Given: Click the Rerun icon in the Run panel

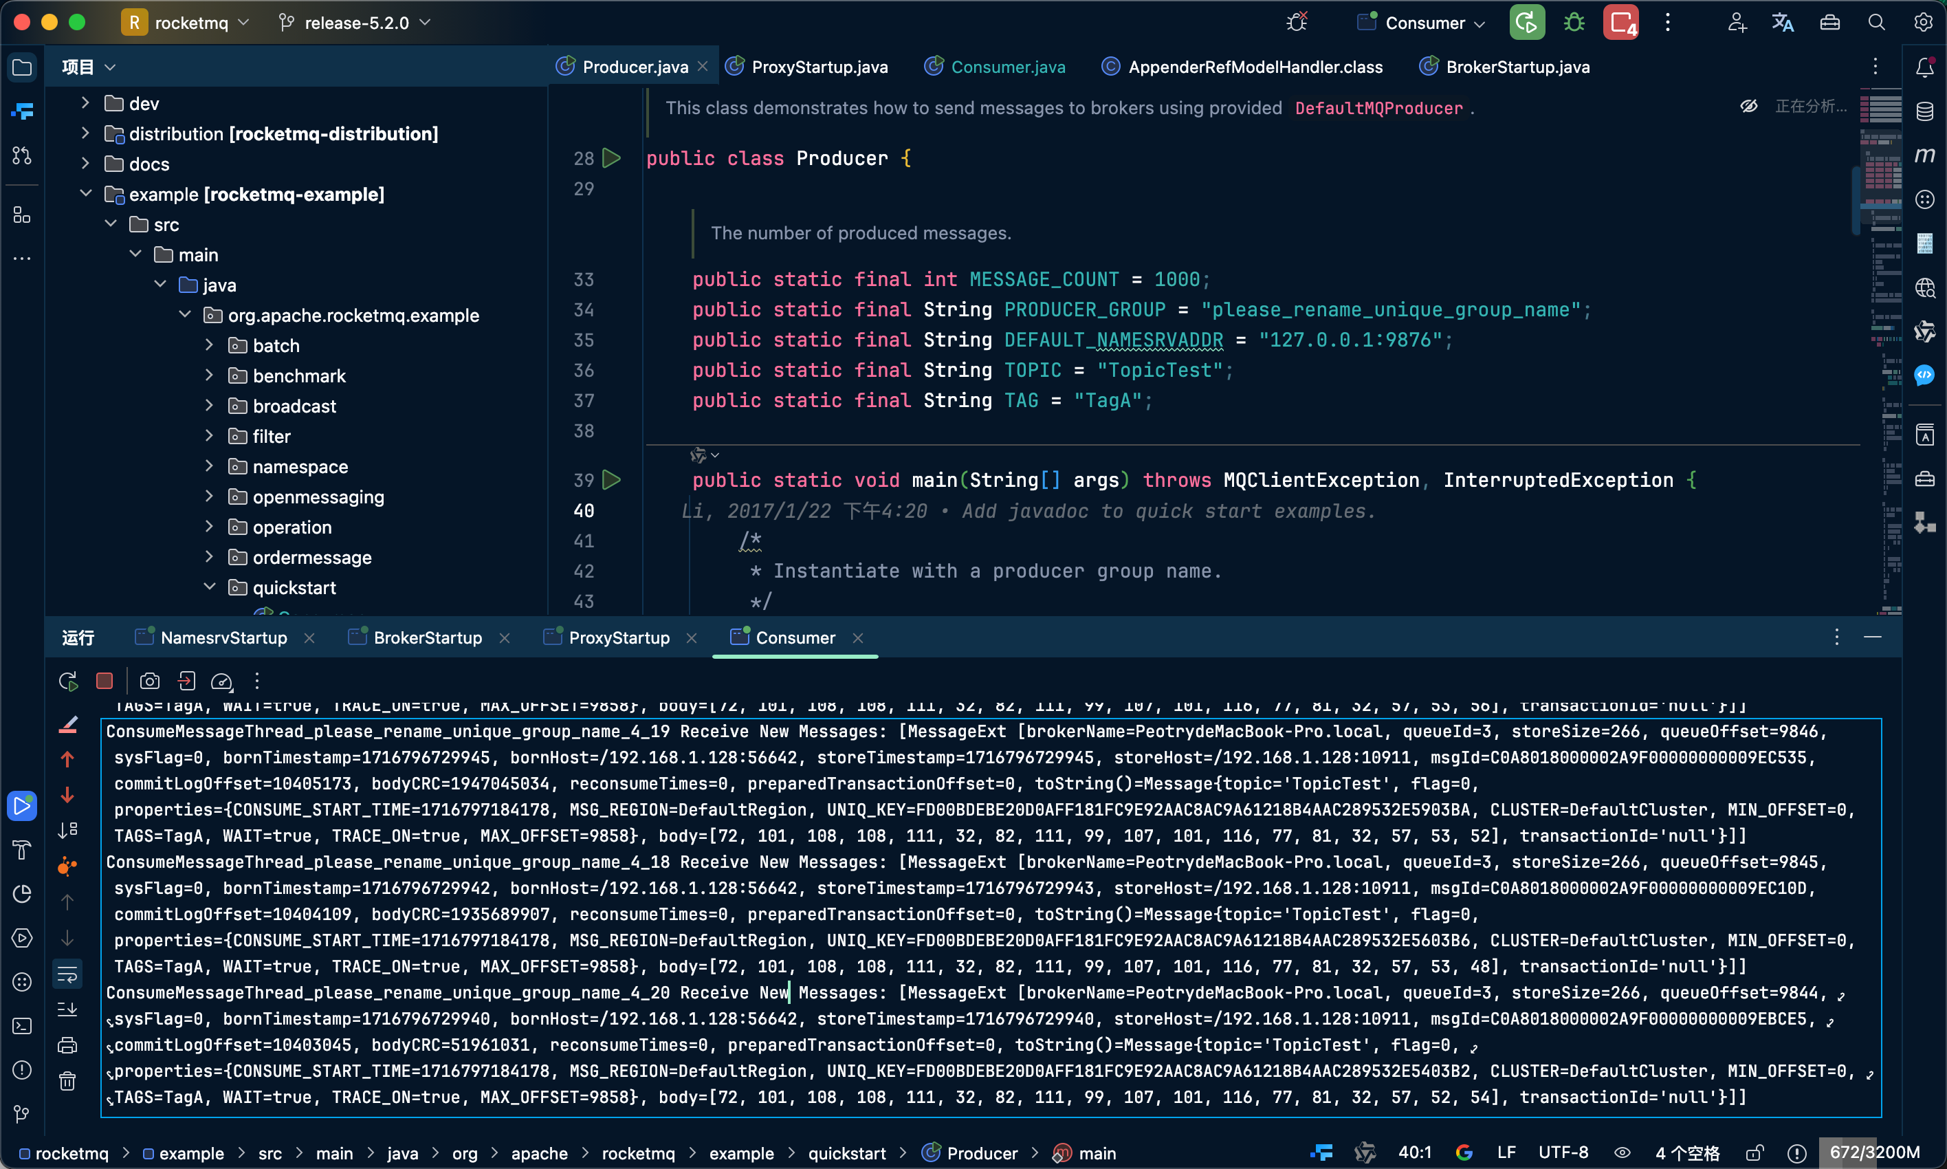Looking at the screenshot, I should tap(69, 681).
